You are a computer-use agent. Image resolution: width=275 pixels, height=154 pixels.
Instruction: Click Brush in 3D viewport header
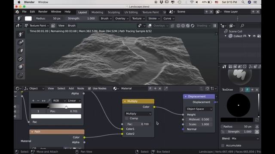click(x=72, y=26)
